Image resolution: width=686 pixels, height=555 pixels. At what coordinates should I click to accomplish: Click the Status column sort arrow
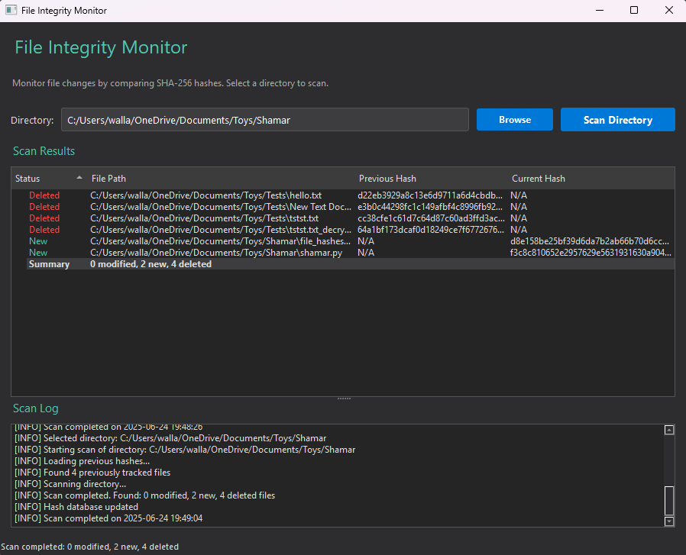(x=79, y=178)
